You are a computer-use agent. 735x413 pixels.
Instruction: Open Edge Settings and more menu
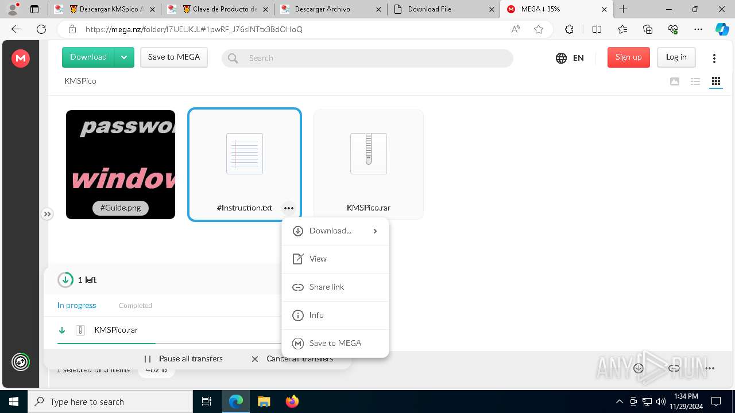[x=698, y=29]
